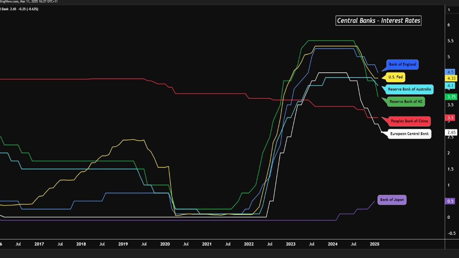Click the 6 value on price axis
This screenshot has height=258, width=459.
pos(449,25)
